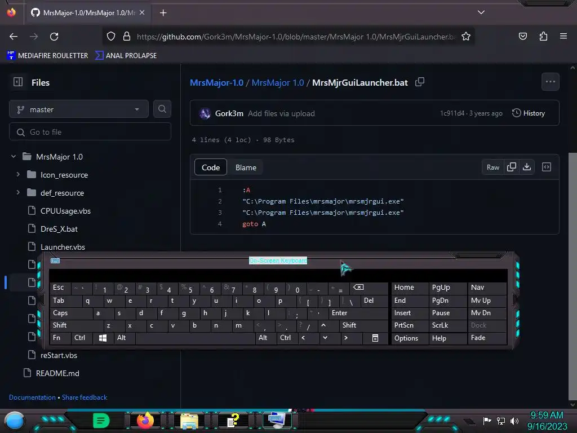Viewport: 577px width, 433px height.
Task: Toggle left Shift on On-Screen Keyboard
Action: pyautogui.click(x=77, y=325)
